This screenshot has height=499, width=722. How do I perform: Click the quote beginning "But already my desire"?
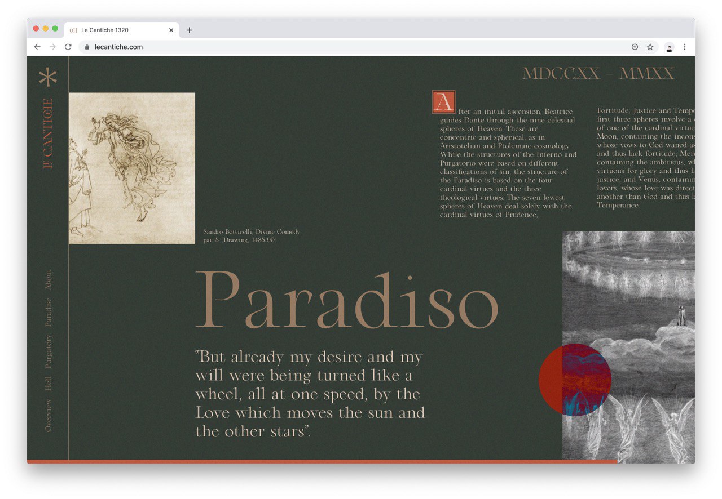[x=310, y=394]
